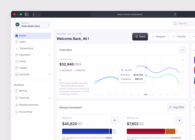Expand the Accounts chevron
The width and height of the screenshot is (195, 140).
[x=49, y=74]
